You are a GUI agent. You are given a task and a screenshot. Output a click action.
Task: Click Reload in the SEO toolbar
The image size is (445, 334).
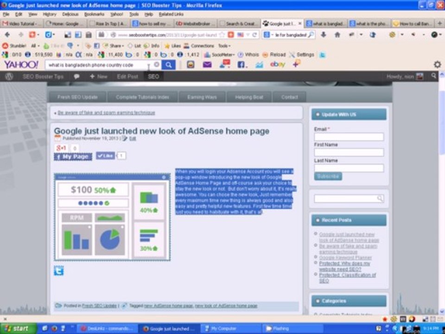[x=274, y=55]
